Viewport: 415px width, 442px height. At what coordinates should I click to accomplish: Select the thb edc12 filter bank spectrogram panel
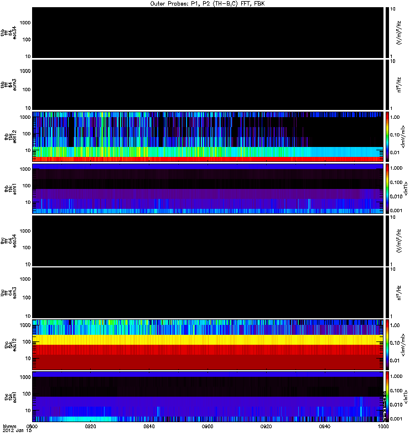click(x=207, y=135)
